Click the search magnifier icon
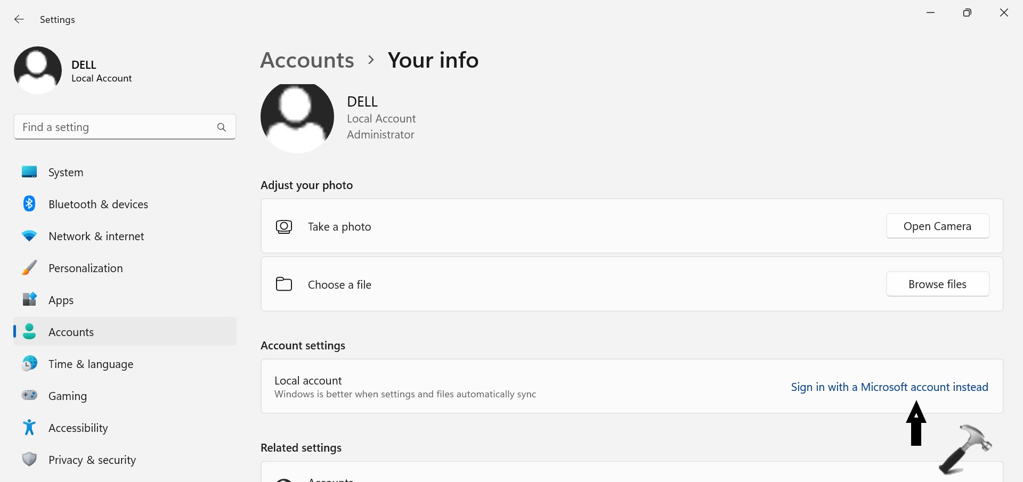The width and height of the screenshot is (1023, 482). coord(222,127)
